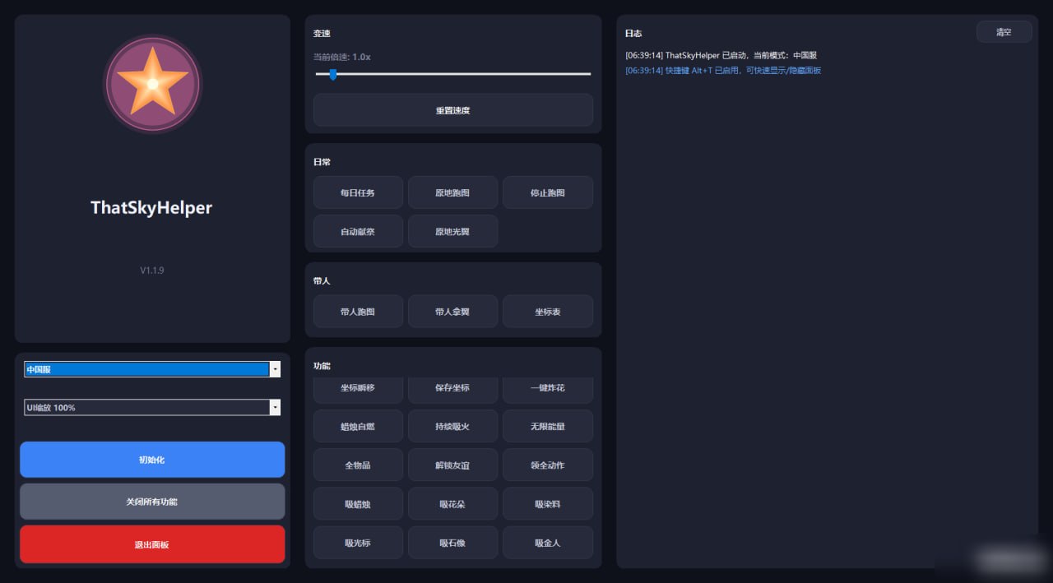
Task: Click the speed slider handle
Action: click(x=333, y=74)
